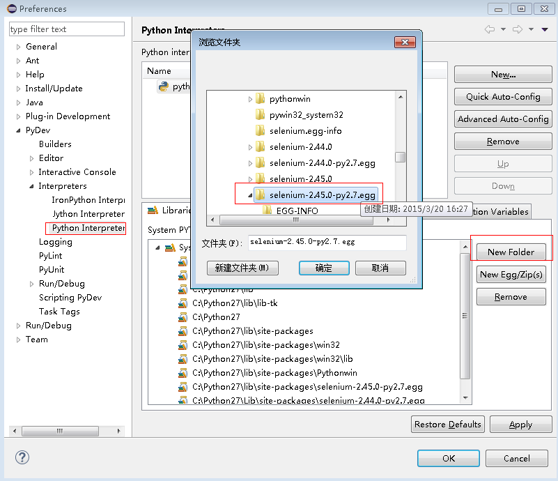
Task: Click the selenium-2.44.0-py2.7.egg folder icon
Action: tap(261, 162)
